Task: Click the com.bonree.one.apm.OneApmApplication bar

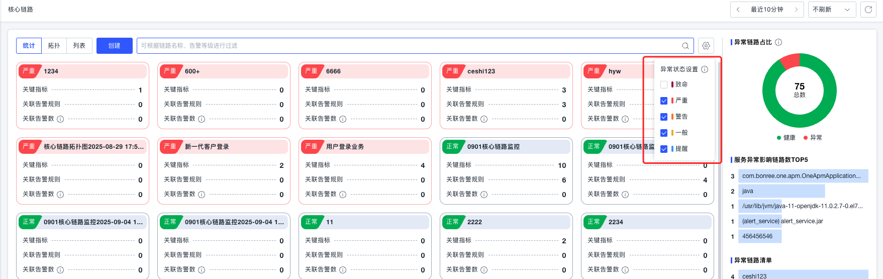Action: point(803,176)
